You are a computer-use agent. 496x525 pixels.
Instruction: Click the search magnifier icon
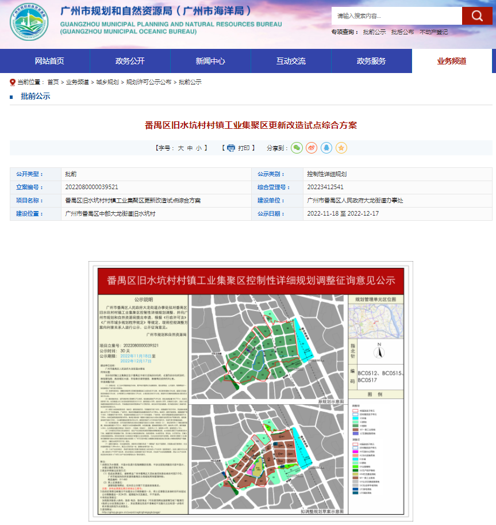click(477, 16)
